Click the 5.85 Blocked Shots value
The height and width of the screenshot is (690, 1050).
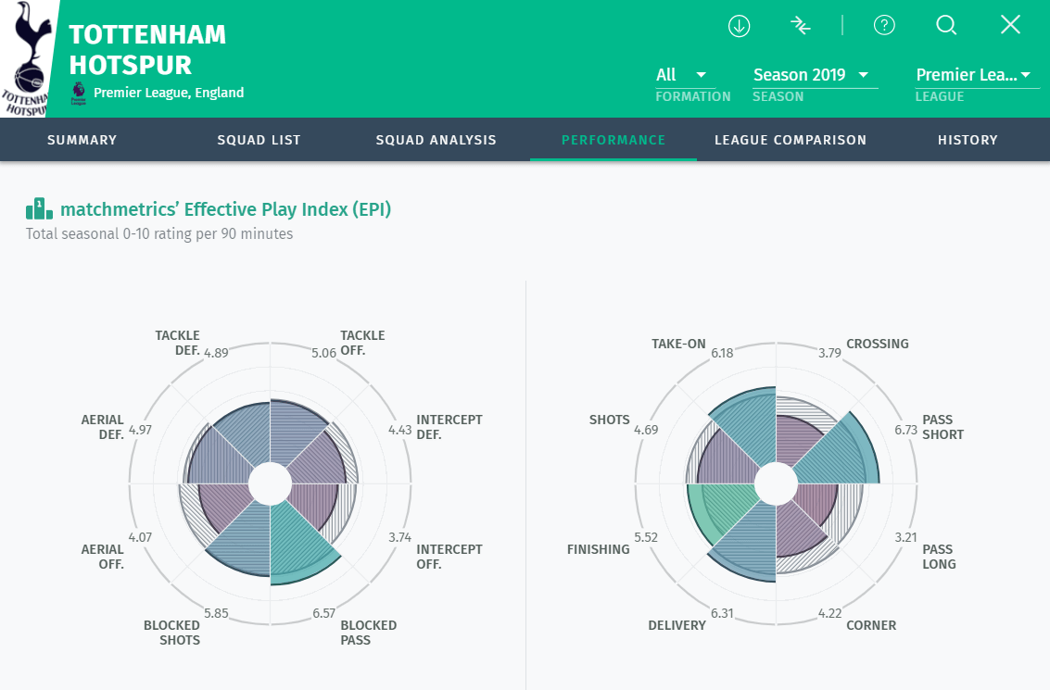click(x=216, y=613)
